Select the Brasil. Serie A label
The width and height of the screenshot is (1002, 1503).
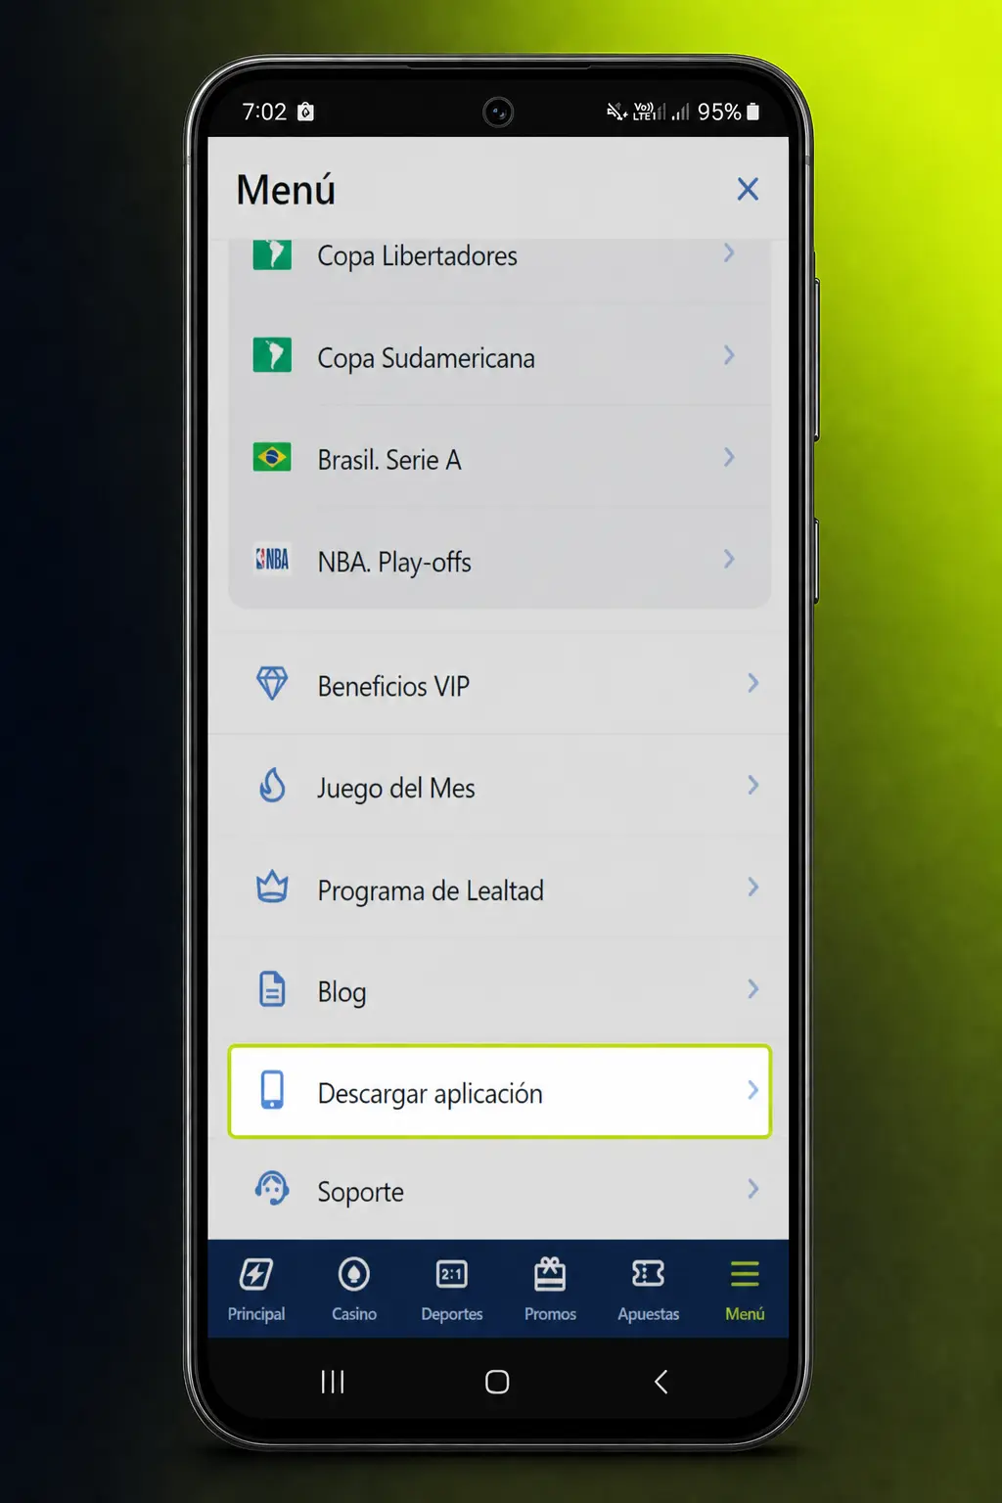[389, 460]
